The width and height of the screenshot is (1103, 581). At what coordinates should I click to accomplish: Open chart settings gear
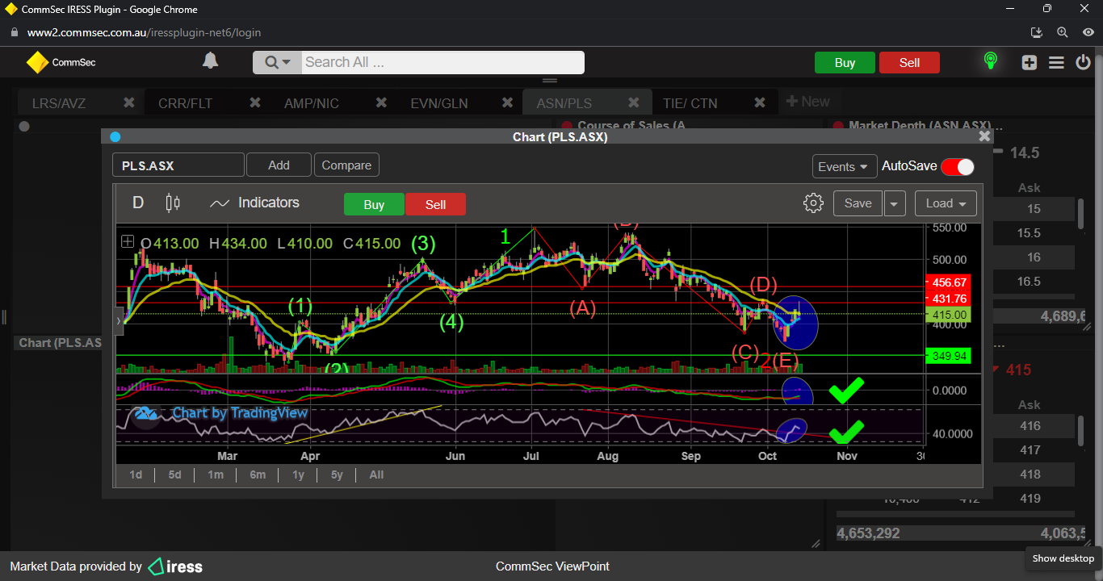click(x=813, y=203)
